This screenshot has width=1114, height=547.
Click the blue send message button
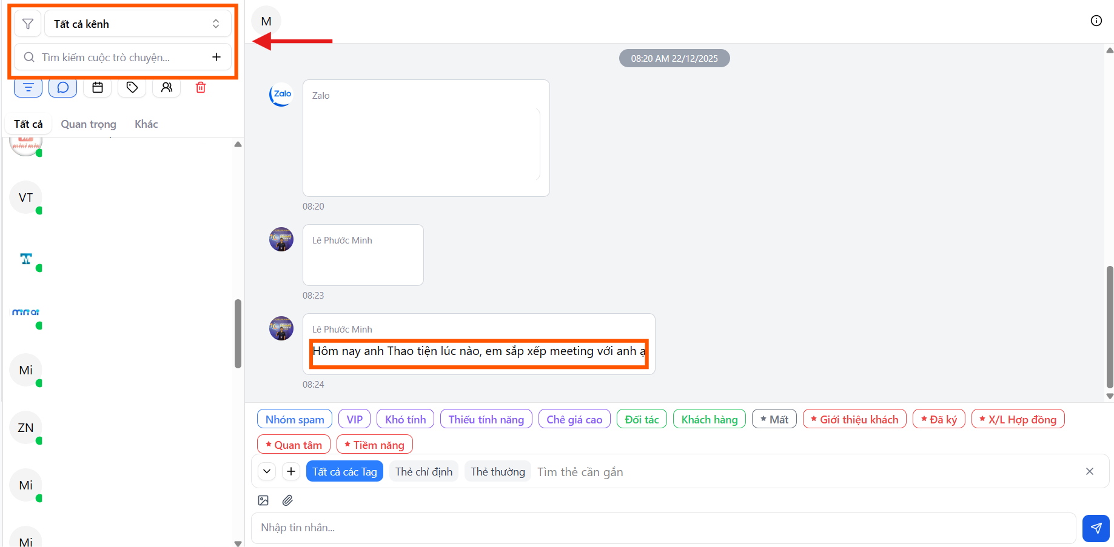1095,528
